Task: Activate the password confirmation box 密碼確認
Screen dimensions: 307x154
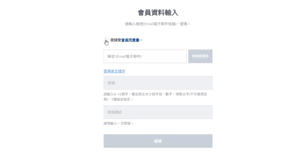Action: pos(158,112)
